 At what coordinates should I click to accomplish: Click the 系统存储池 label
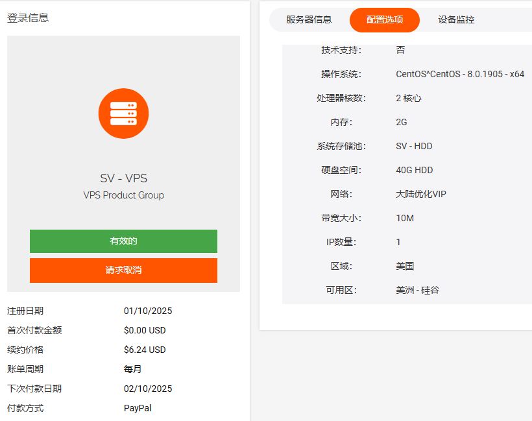pyautogui.click(x=341, y=146)
